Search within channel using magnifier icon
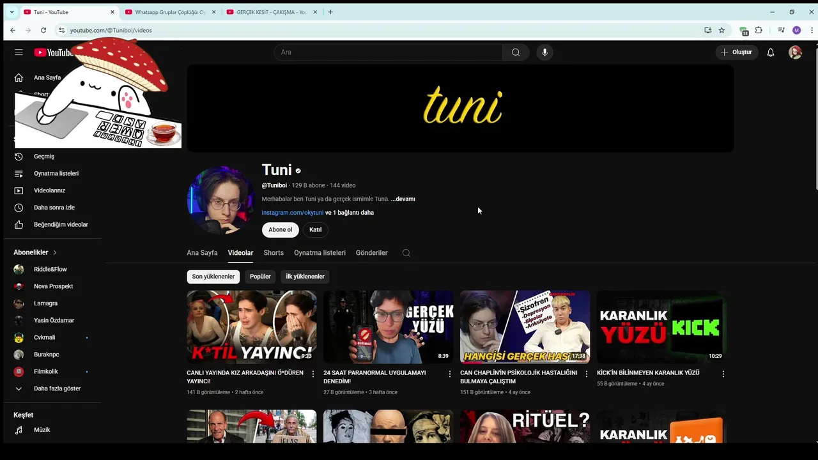 click(406, 253)
